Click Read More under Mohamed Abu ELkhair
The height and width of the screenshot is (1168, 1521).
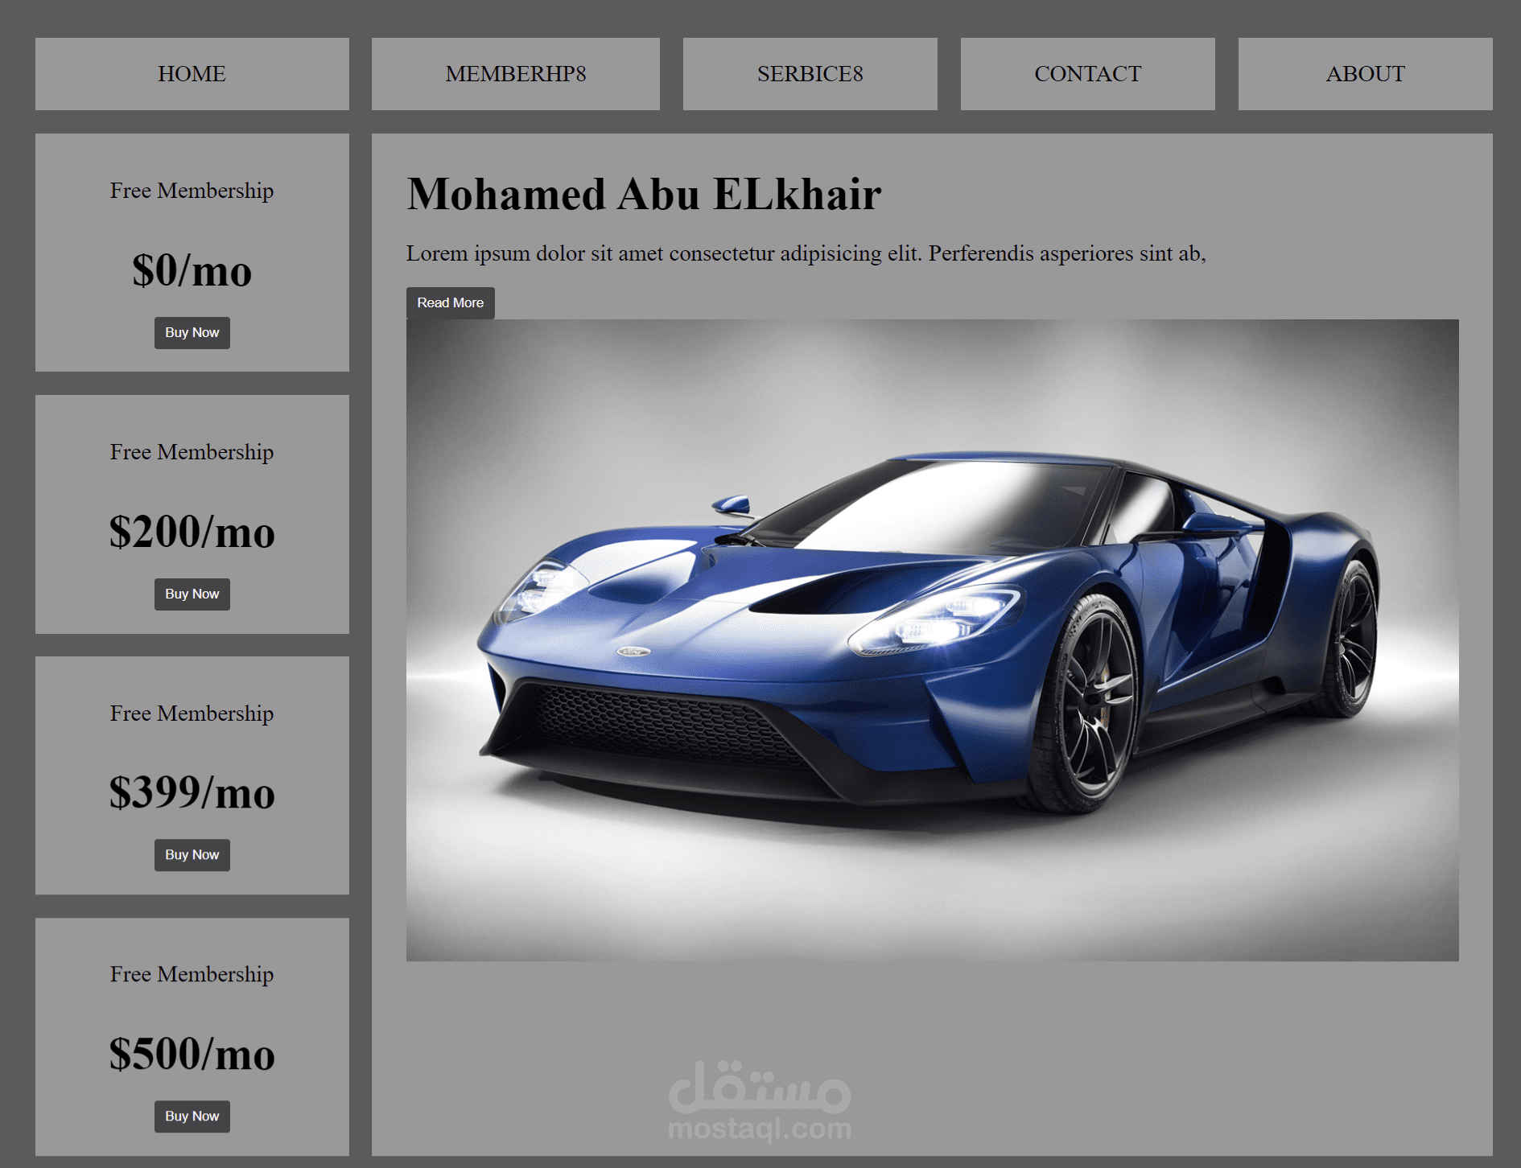(x=450, y=302)
